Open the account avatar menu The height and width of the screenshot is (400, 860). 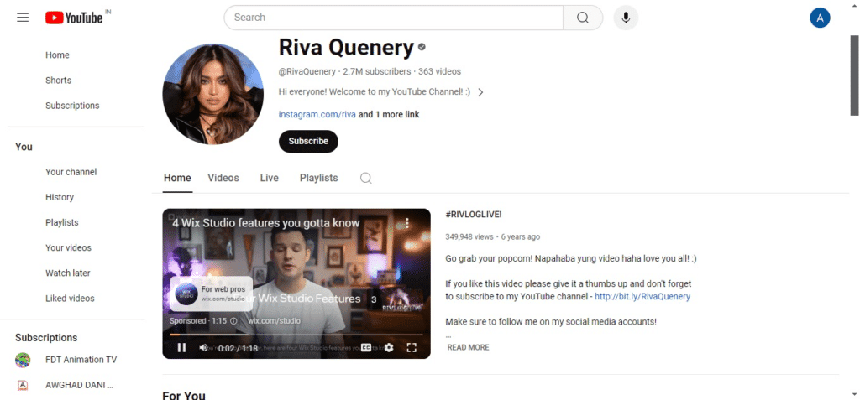pos(820,18)
